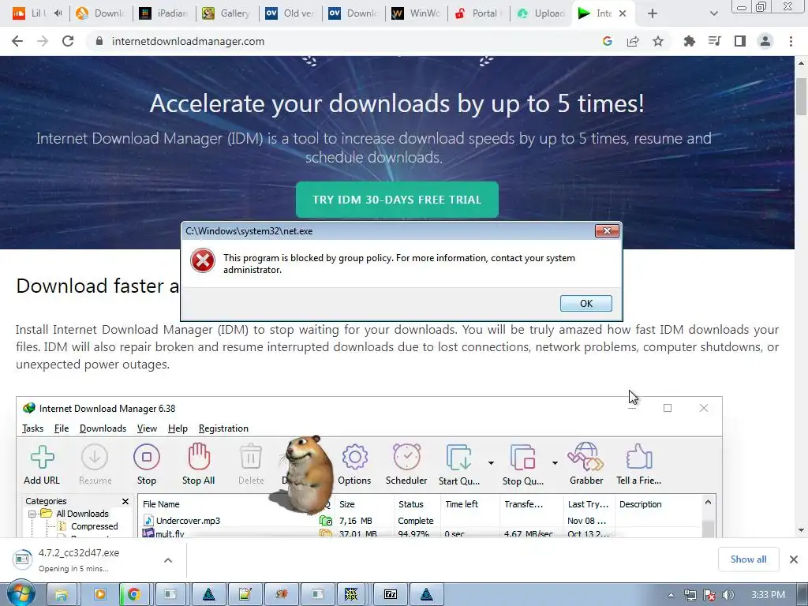Click Stop All hand icon in IDM screenshot
The height and width of the screenshot is (606, 808).
coord(198,457)
